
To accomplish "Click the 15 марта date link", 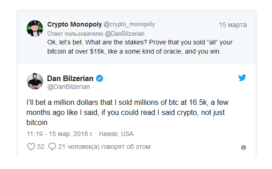I will click(x=233, y=25).
